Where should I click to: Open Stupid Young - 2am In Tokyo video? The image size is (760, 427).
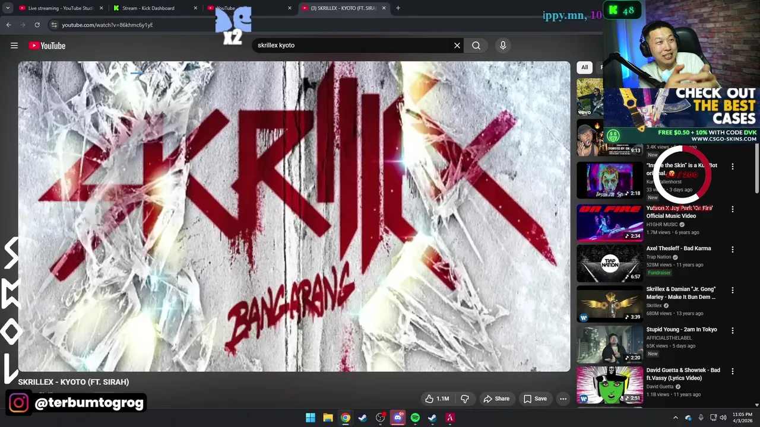tap(682, 330)
